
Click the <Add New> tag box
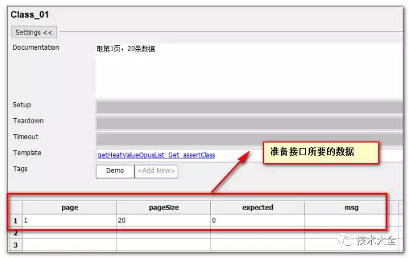pyautogui.click(x=156, y=171)
